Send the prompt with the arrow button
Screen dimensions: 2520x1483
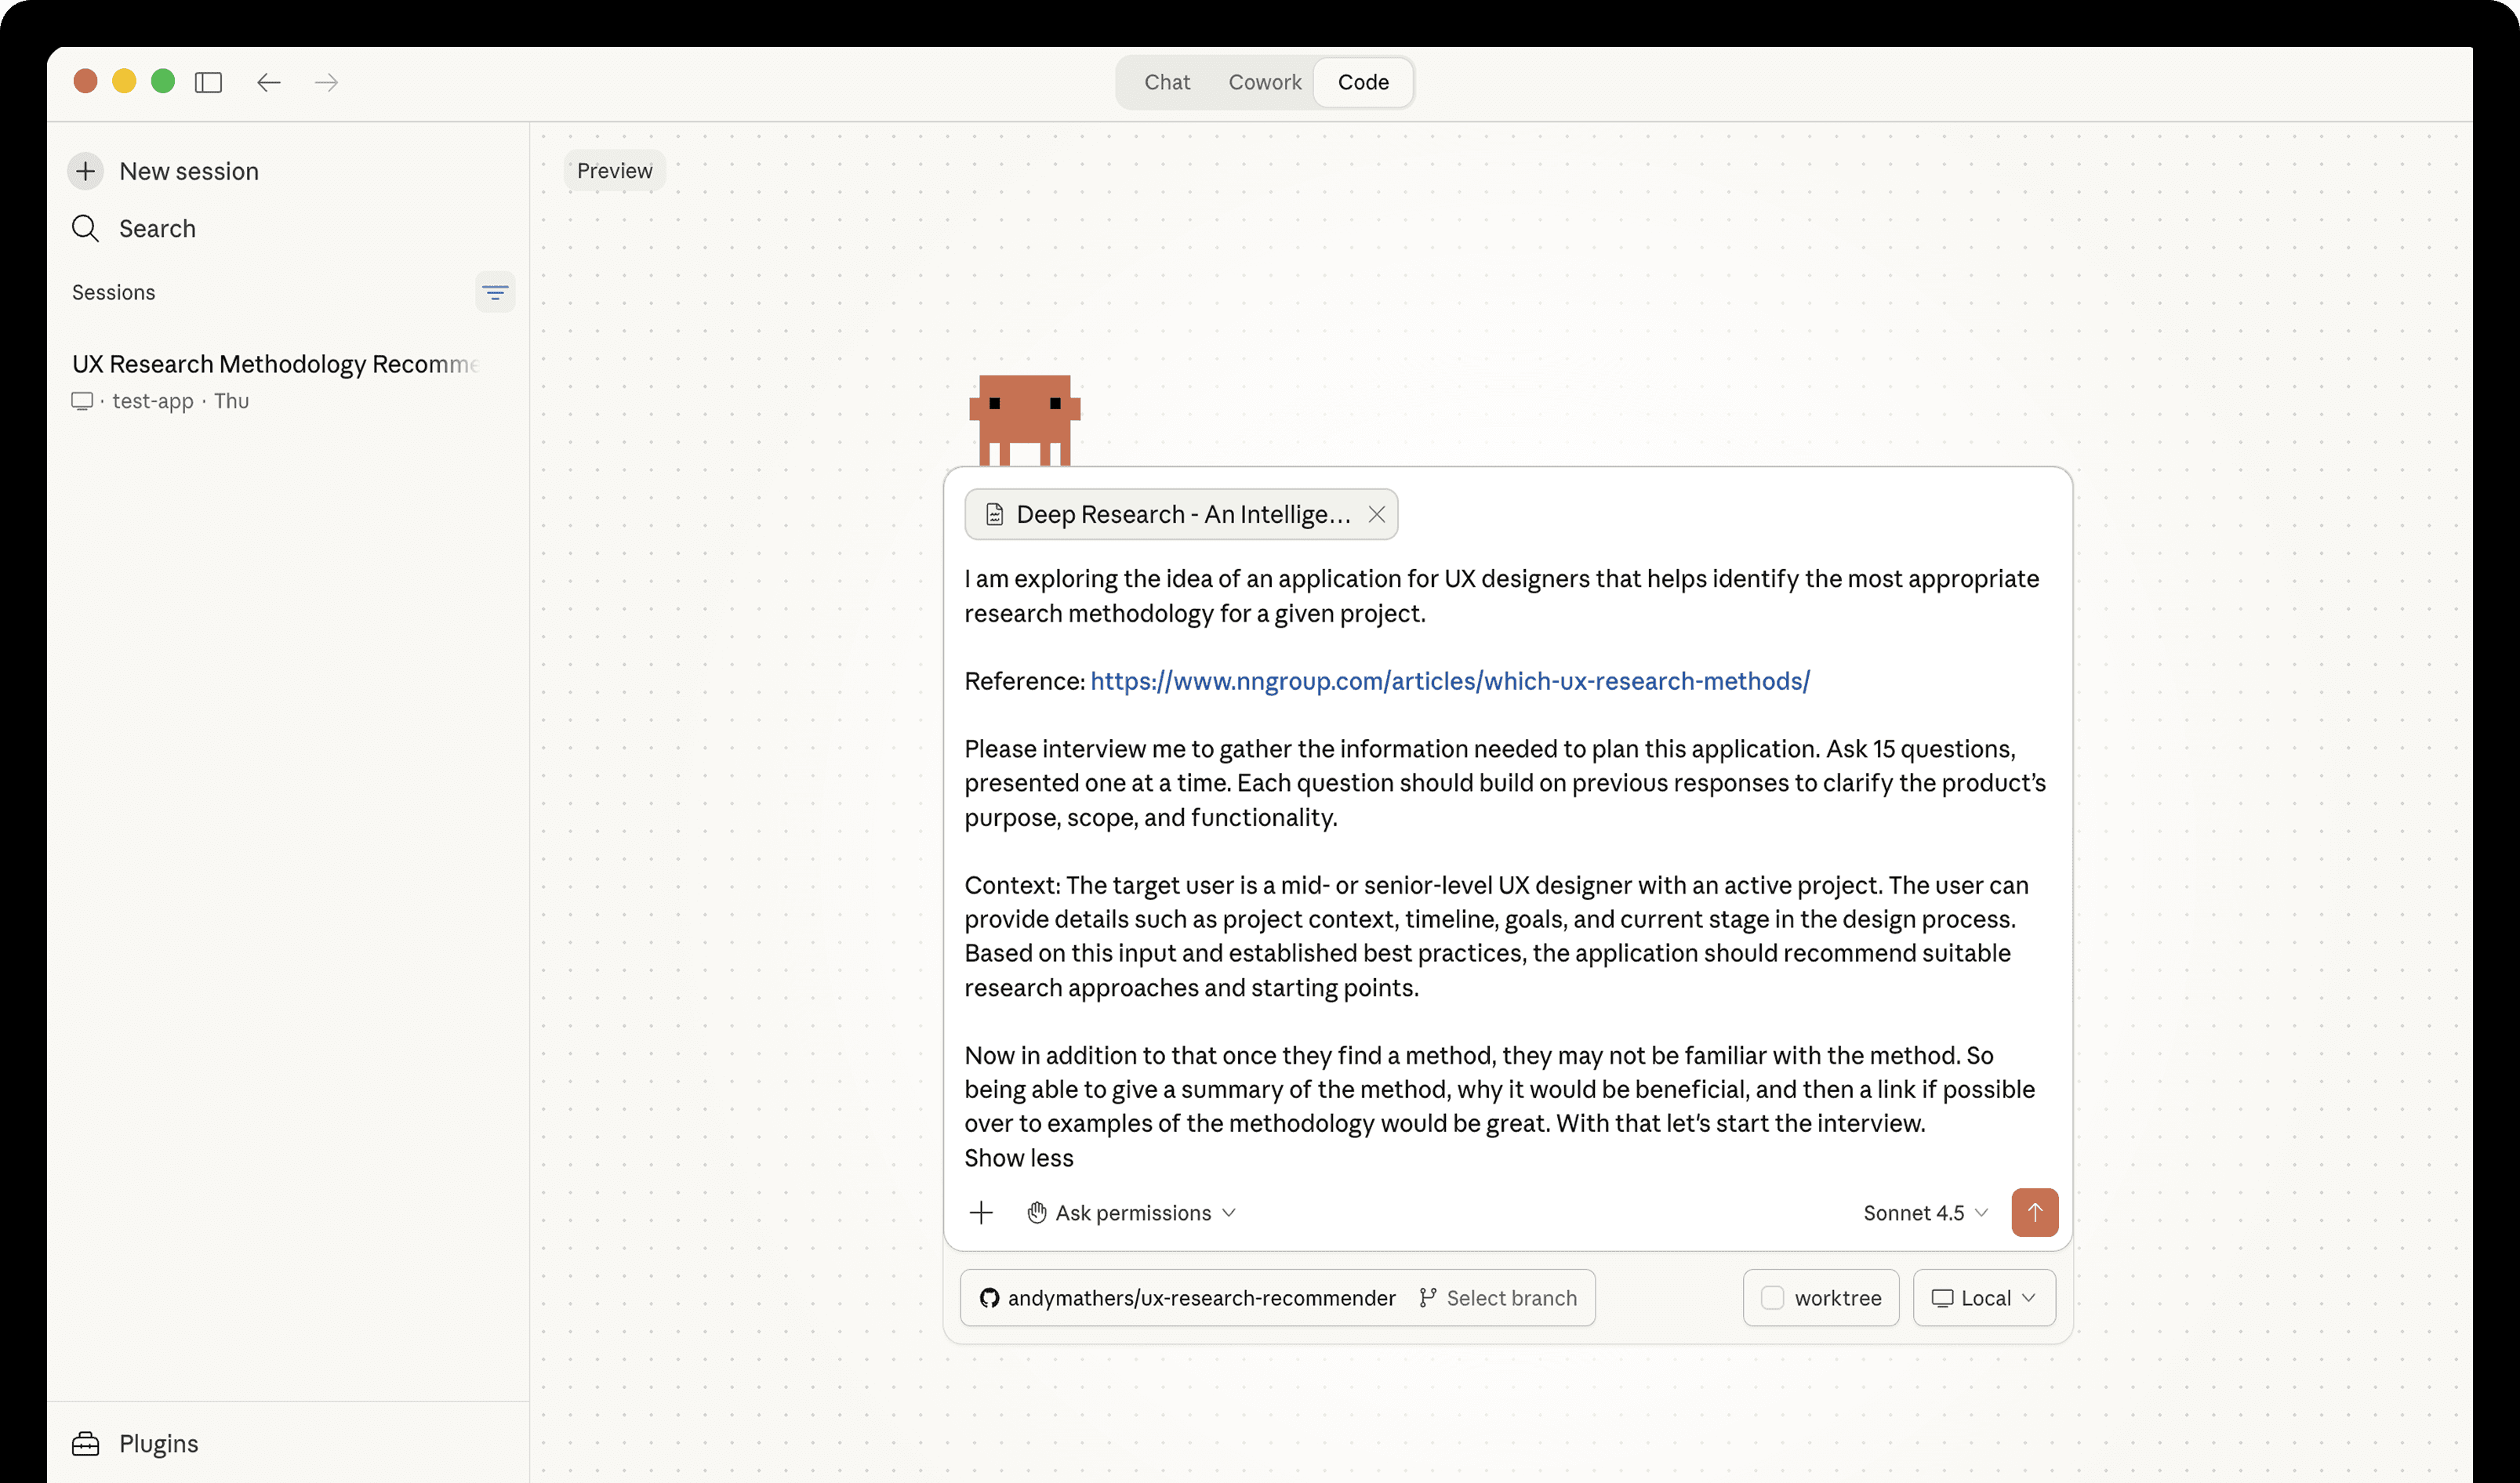pyautogui.click(x=2035, y=1212)
